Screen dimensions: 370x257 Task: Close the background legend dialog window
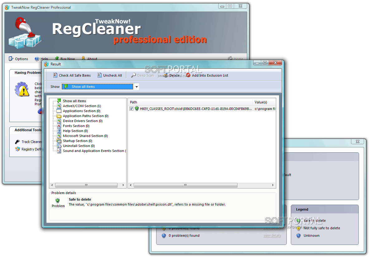click(x=358, y=141)
